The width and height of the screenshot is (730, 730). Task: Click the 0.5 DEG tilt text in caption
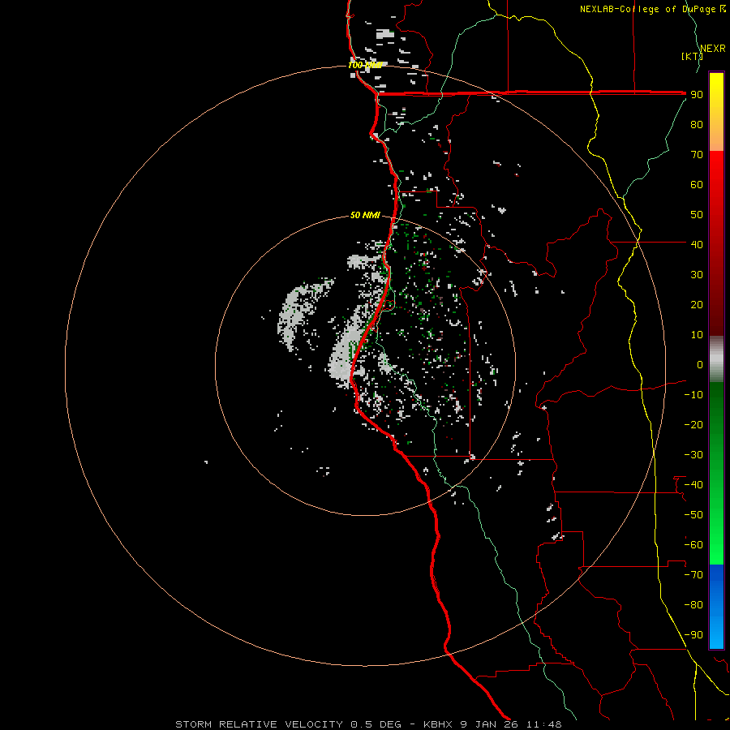point(376,724)
